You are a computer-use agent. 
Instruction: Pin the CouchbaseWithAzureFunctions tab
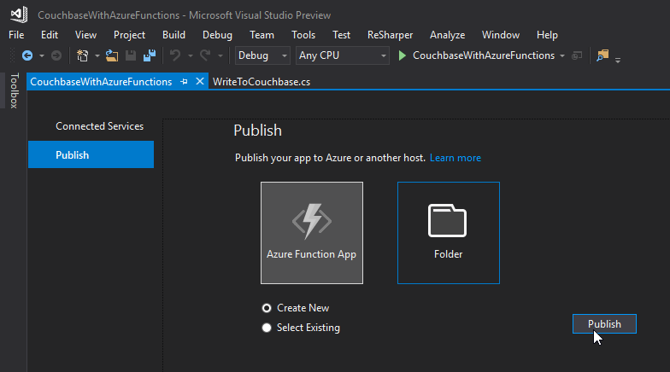coord(184,82)
